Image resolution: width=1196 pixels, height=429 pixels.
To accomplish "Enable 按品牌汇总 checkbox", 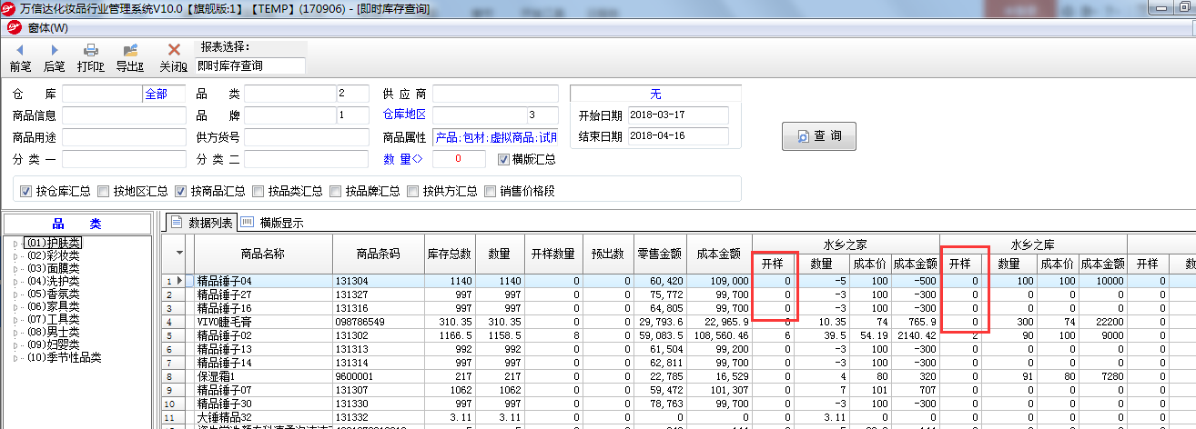I will pos(336,191).
